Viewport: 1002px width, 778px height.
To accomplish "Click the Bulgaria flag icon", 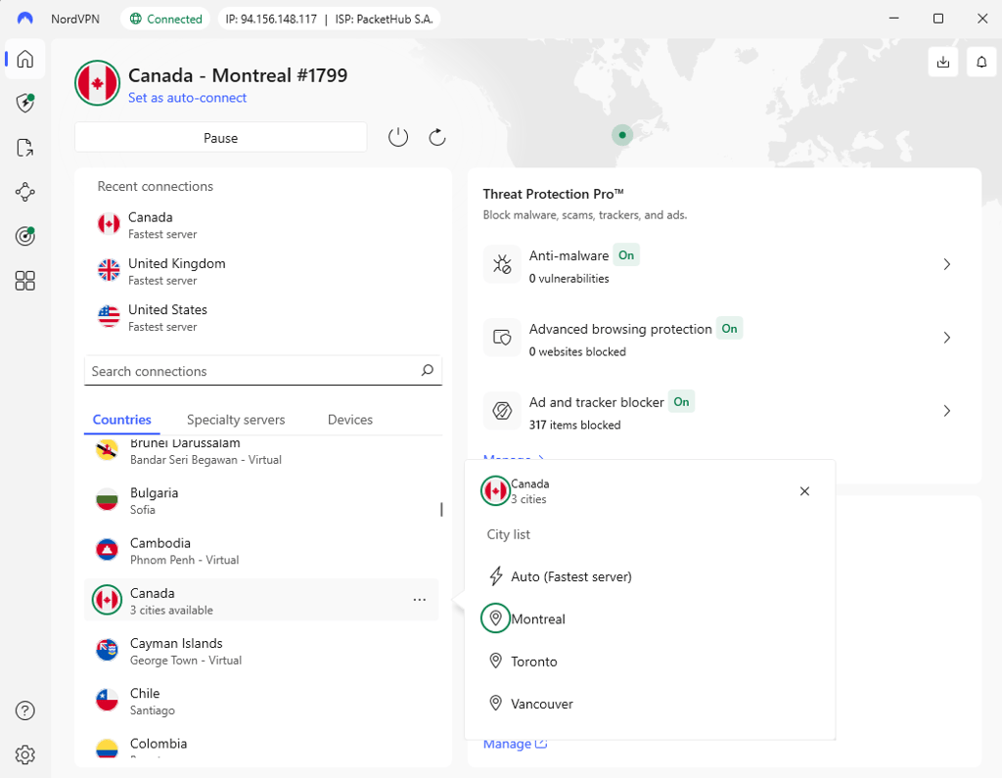I will click(x=108, y=500).
